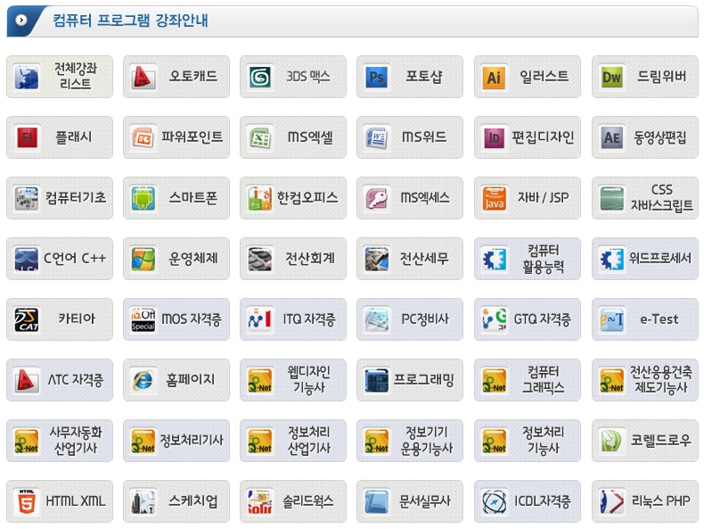Select the 프로그래밍 course
The width and height of the screenshot is (704, 529).
(410, 380)
